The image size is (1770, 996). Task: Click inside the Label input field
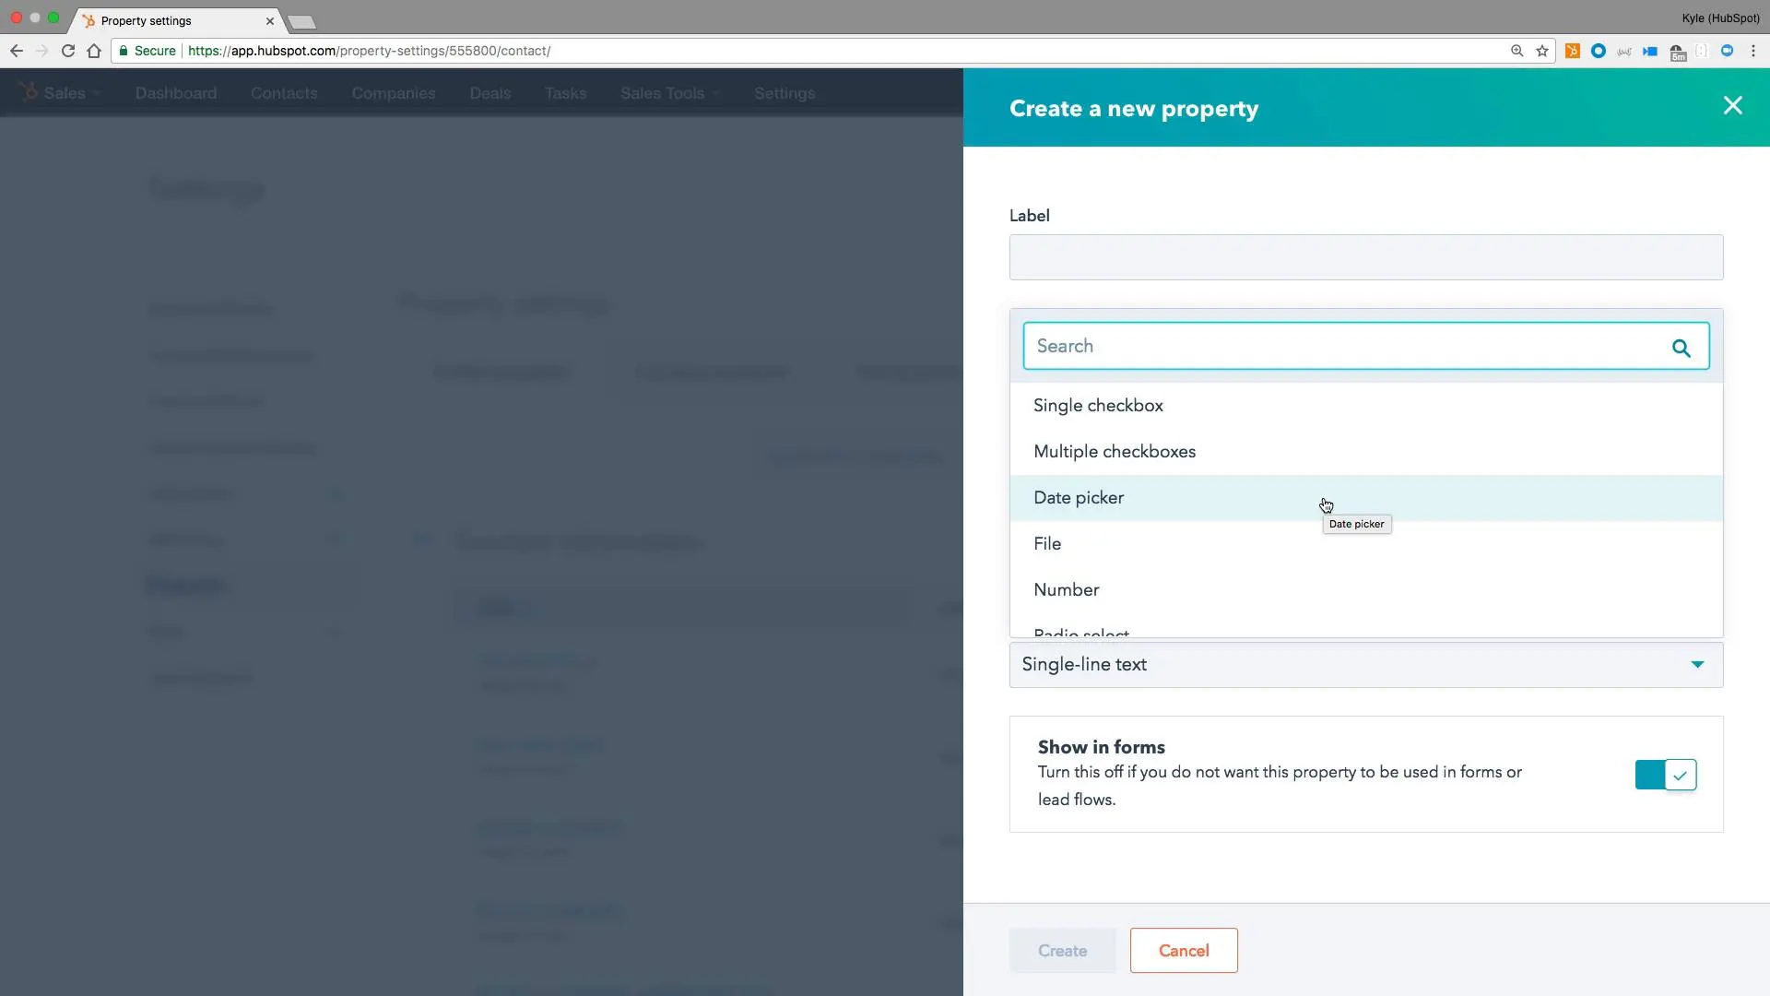(x=1366, y=257)
